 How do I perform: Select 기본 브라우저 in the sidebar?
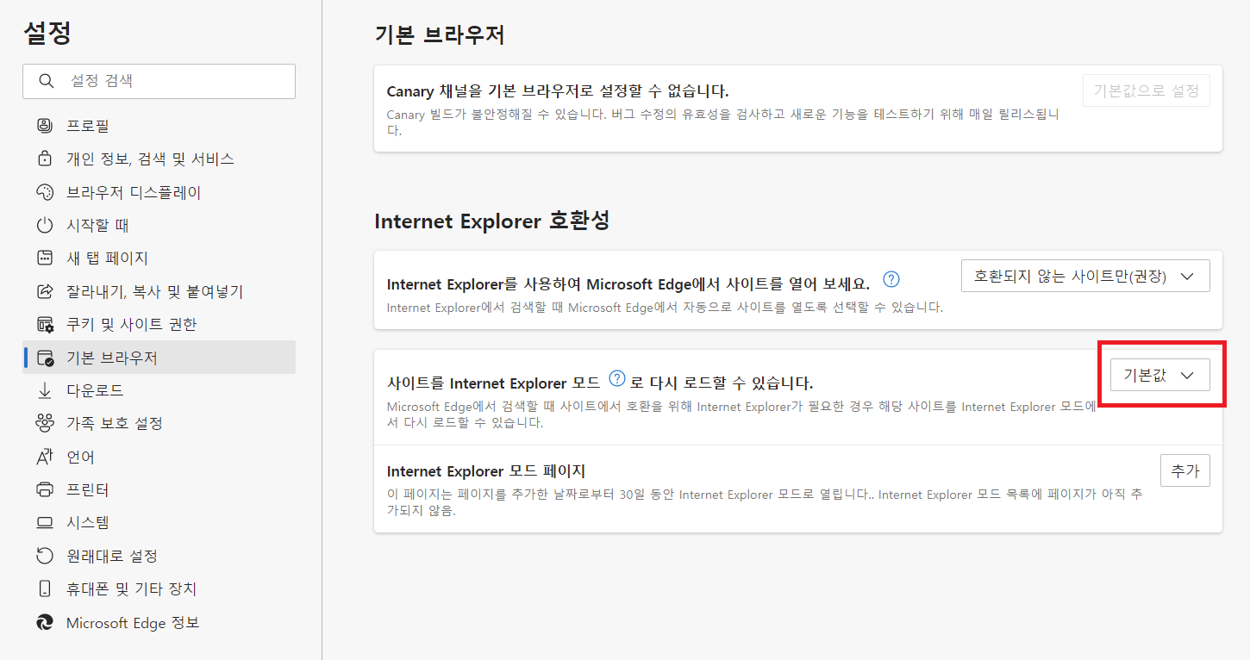pyautogui.click(x=159, y=358)
